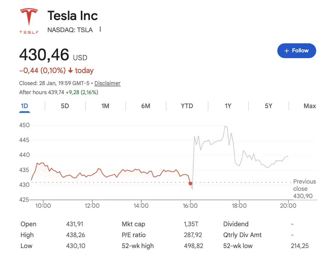Select the 6M time range

(146, 106)
